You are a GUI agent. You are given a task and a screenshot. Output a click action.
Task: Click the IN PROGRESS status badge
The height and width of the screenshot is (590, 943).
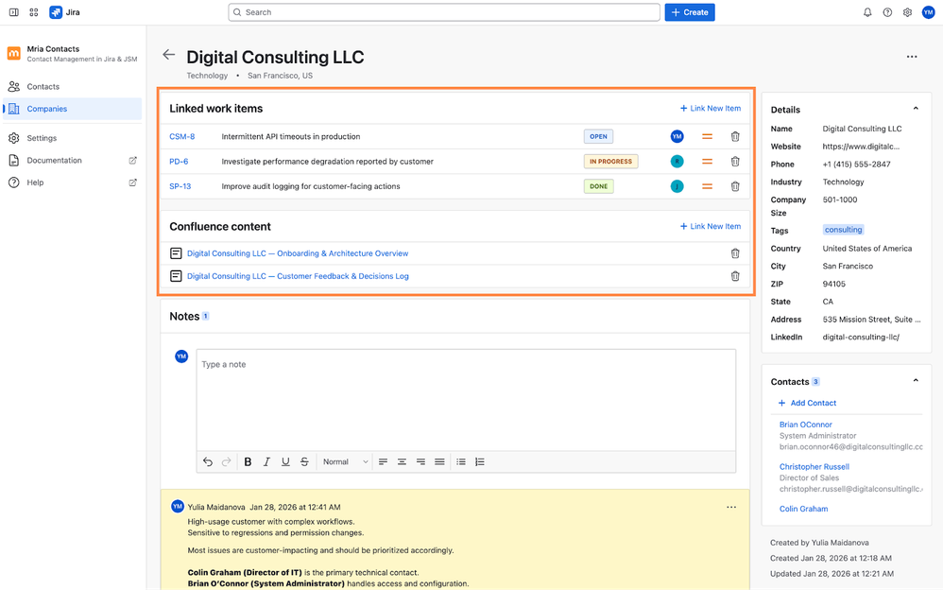610,162
